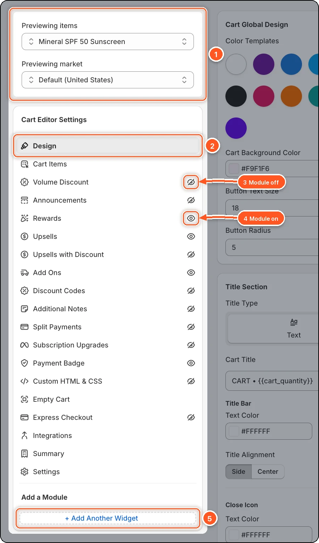
Task: Click the Settings gear icon
Action: tap(24, 472)
